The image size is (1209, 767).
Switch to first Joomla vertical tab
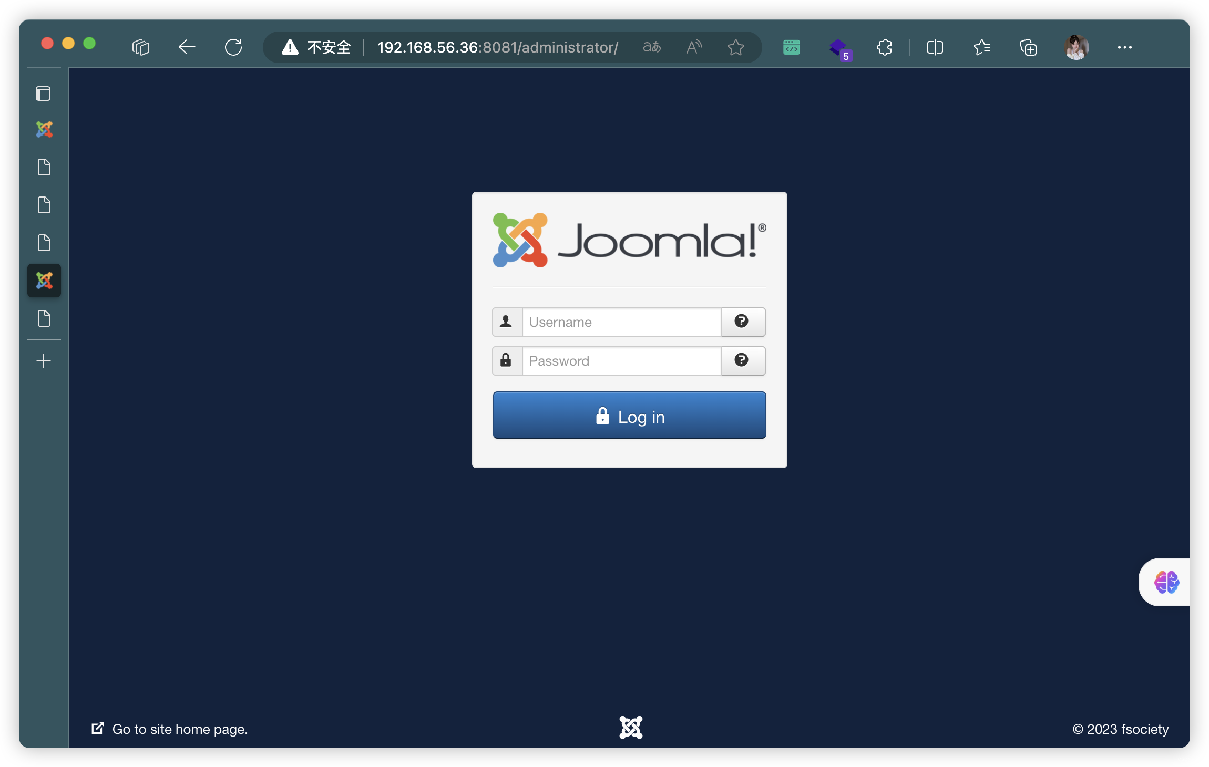pos(44,129)
